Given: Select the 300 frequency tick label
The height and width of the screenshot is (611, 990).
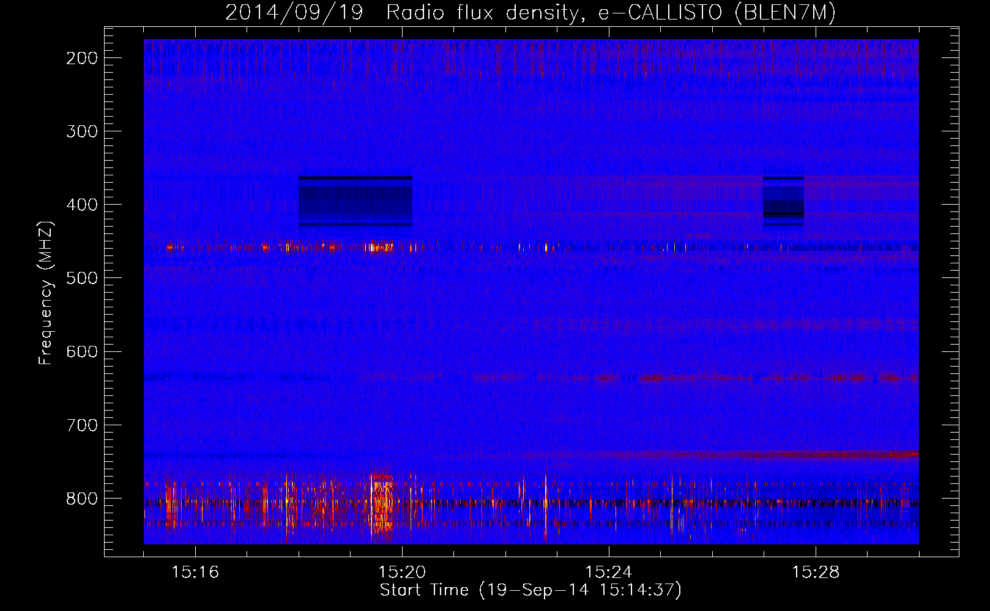Looking at the screenshot, I should coord(81,131).
